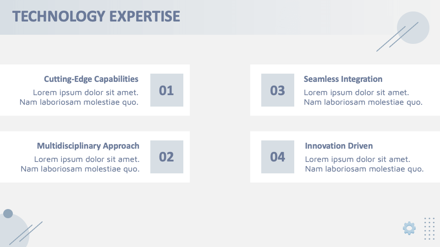Select the 02 number box
The width and height of the screenshot is (440, 247).
[166, 157]
